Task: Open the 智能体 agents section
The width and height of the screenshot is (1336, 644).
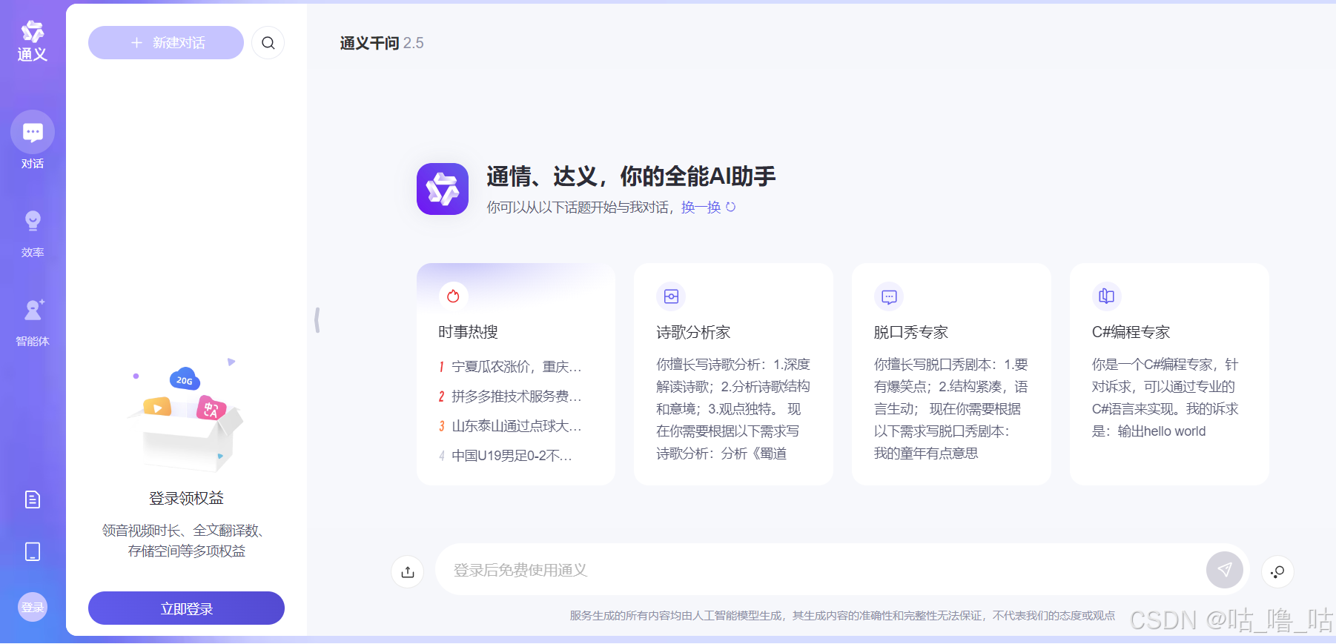Action: [33, 322]
